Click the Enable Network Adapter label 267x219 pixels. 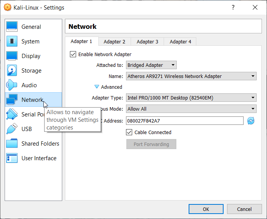pyautogui.click(x=105, y=54)
